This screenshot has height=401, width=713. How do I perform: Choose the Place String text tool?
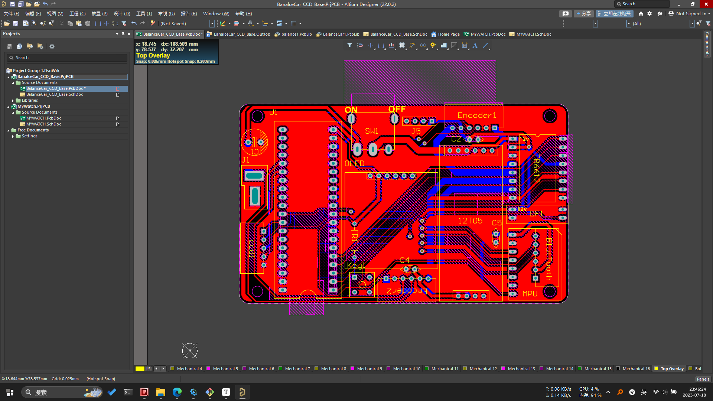[x=475, y=45]
